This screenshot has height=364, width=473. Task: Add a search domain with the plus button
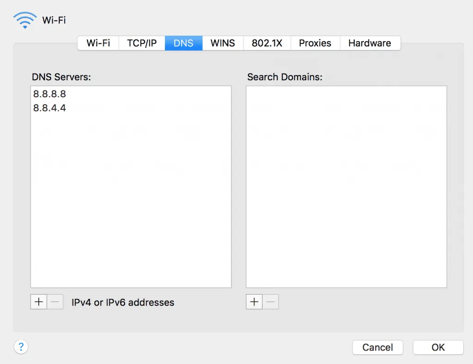(254, 302)
